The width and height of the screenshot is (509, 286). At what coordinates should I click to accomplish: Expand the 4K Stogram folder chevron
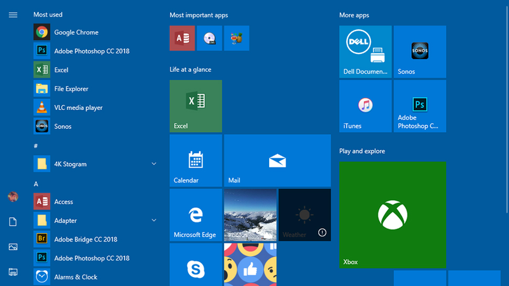(x=154, y=164)
